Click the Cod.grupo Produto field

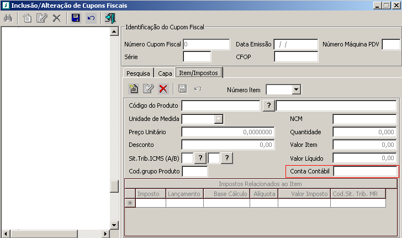click(x=195, y=171)
